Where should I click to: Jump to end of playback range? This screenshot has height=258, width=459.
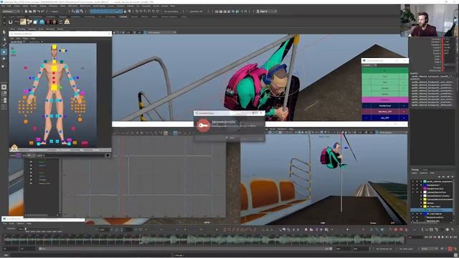[x=455, y=237]
